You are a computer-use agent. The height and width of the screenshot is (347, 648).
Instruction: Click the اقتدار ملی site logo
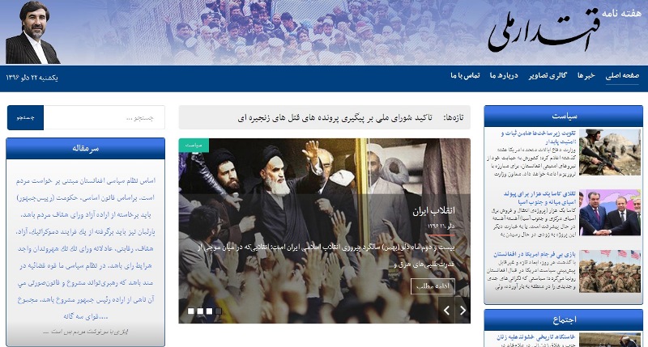pyautogui.click(x=544, y=35)
